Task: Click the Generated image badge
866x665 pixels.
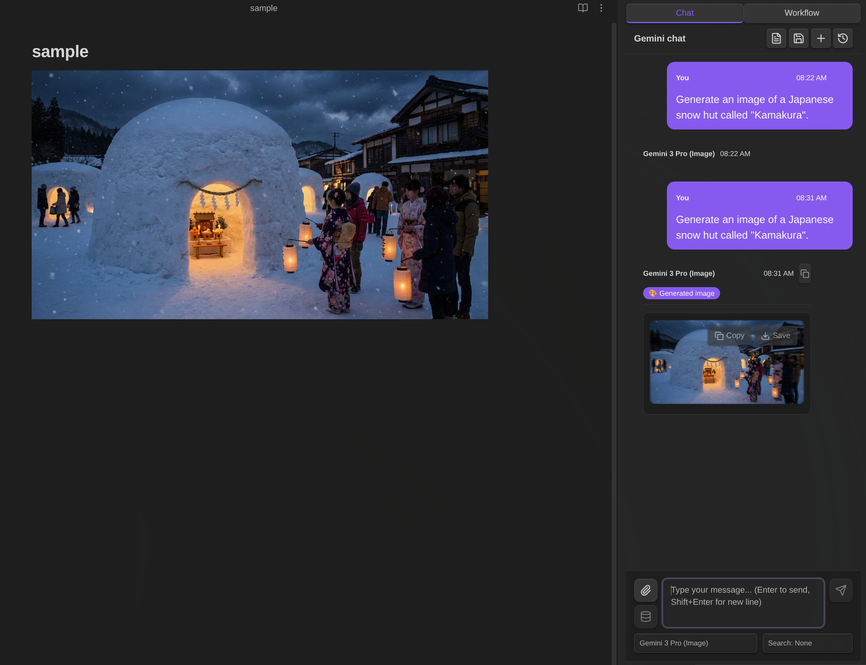Action: pos(681,293)
